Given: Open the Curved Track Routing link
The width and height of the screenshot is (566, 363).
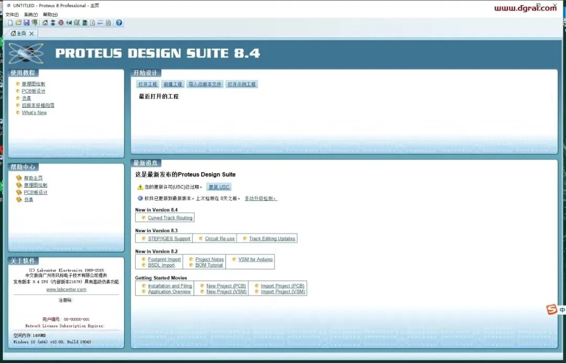Looking at the screenshot, I should pyautogui.click(x=170, y=218).
